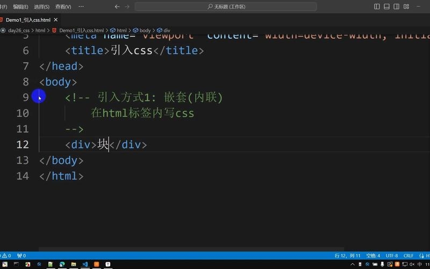The width and height of the screenshot is (430, 269).
Task: Click the 无标题 (工作区) search box
Action: pyautogui.click(x=226, y=6)
